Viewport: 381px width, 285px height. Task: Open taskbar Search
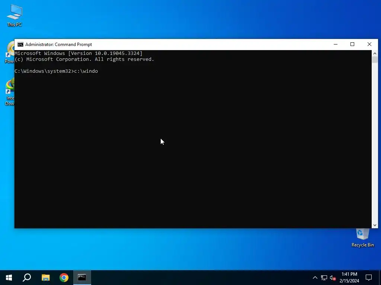[27, 278]
